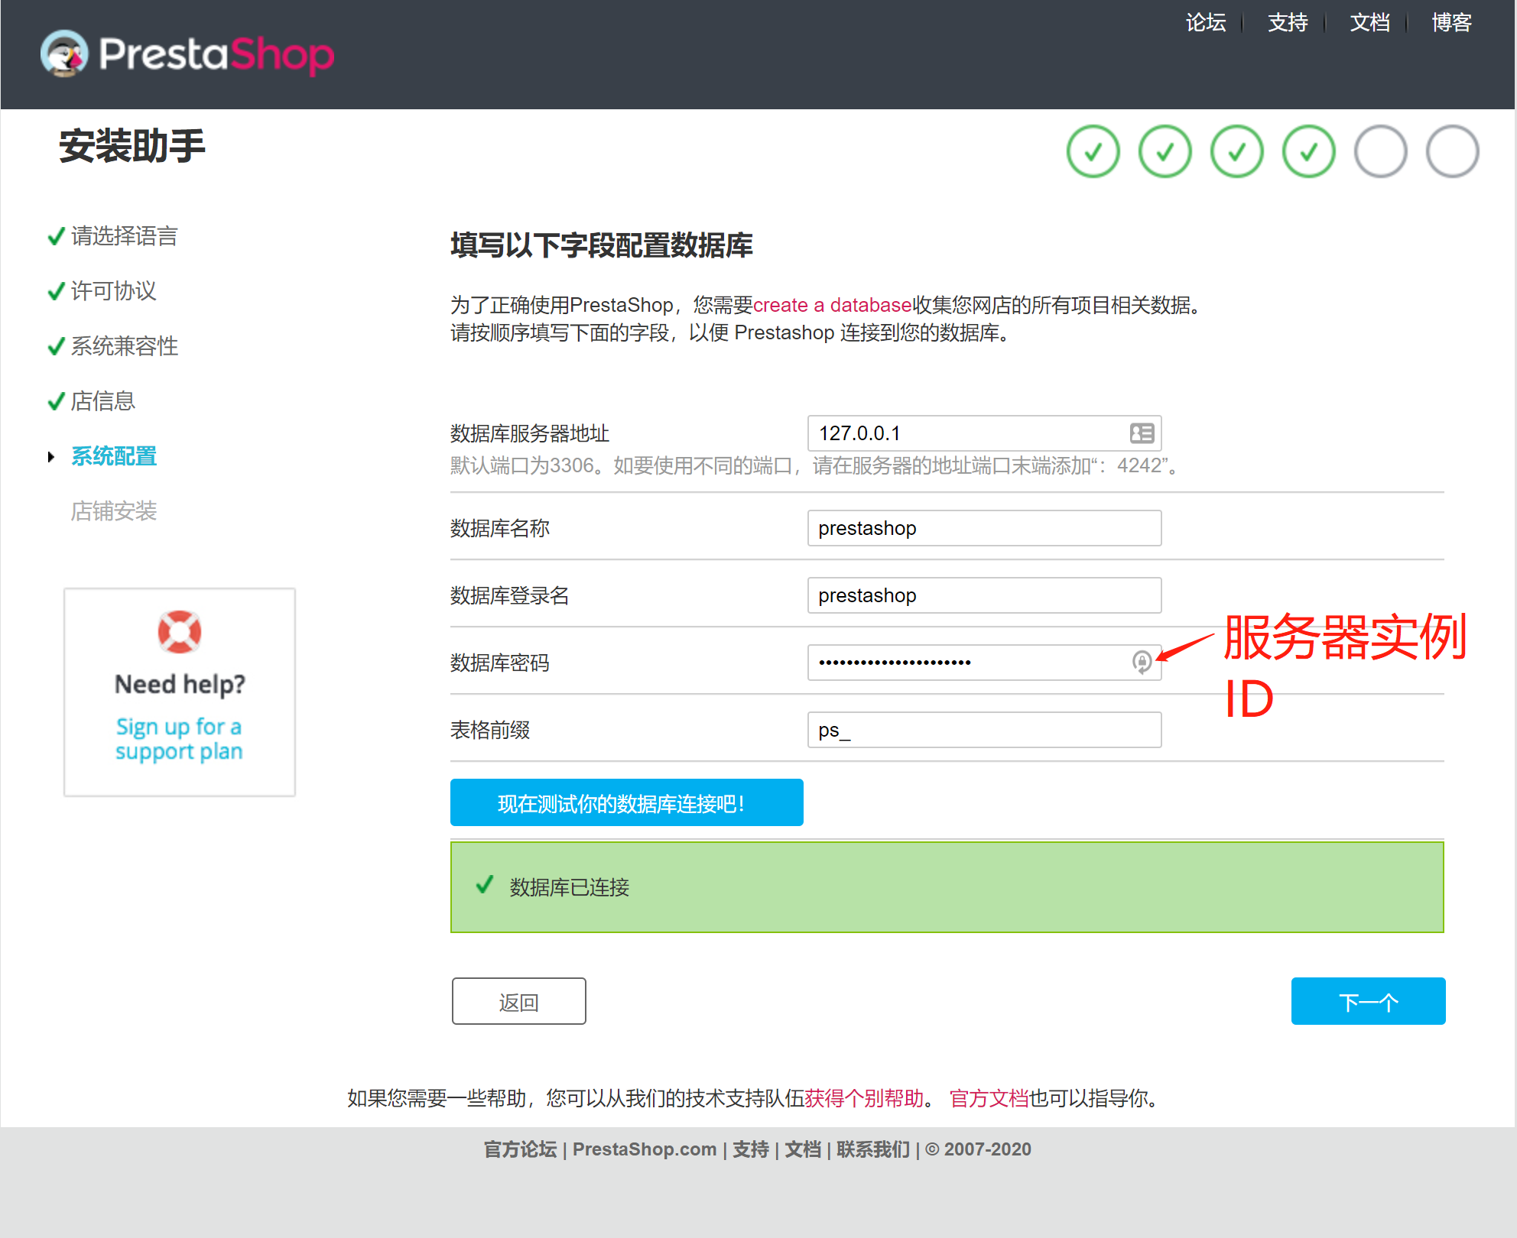Focus the database login name field
The height and width of the screenshot is (1238, 1517).
coord(984,595)
